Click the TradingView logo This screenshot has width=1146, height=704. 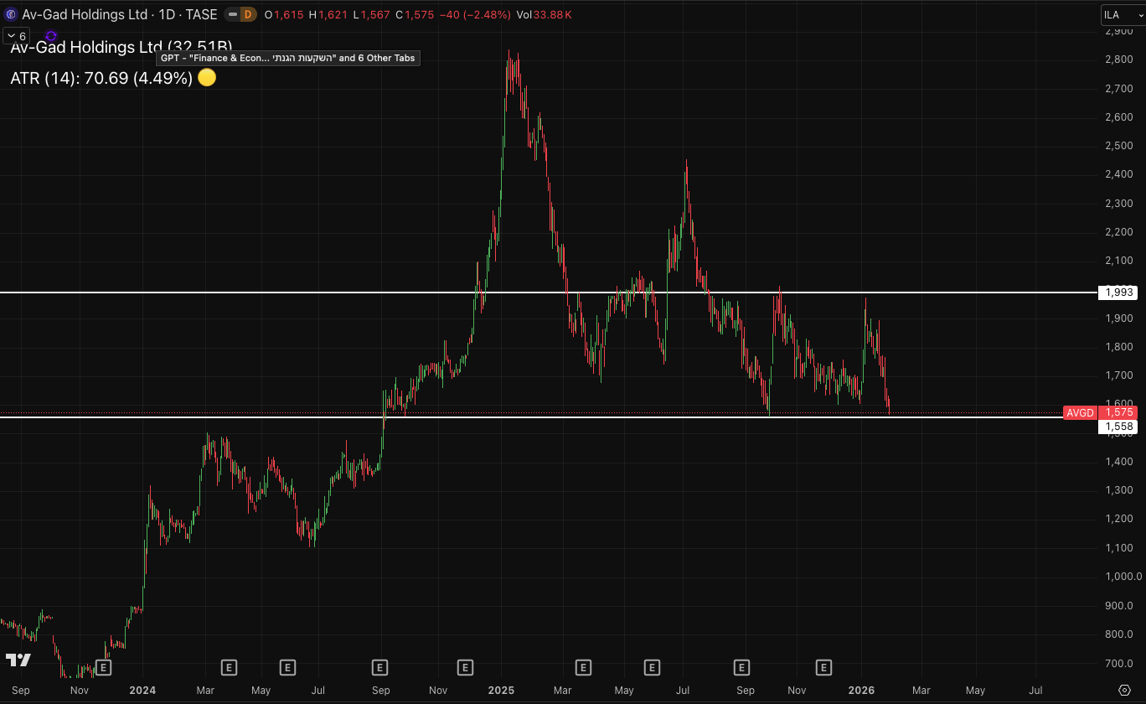click(x=18, y=660)
